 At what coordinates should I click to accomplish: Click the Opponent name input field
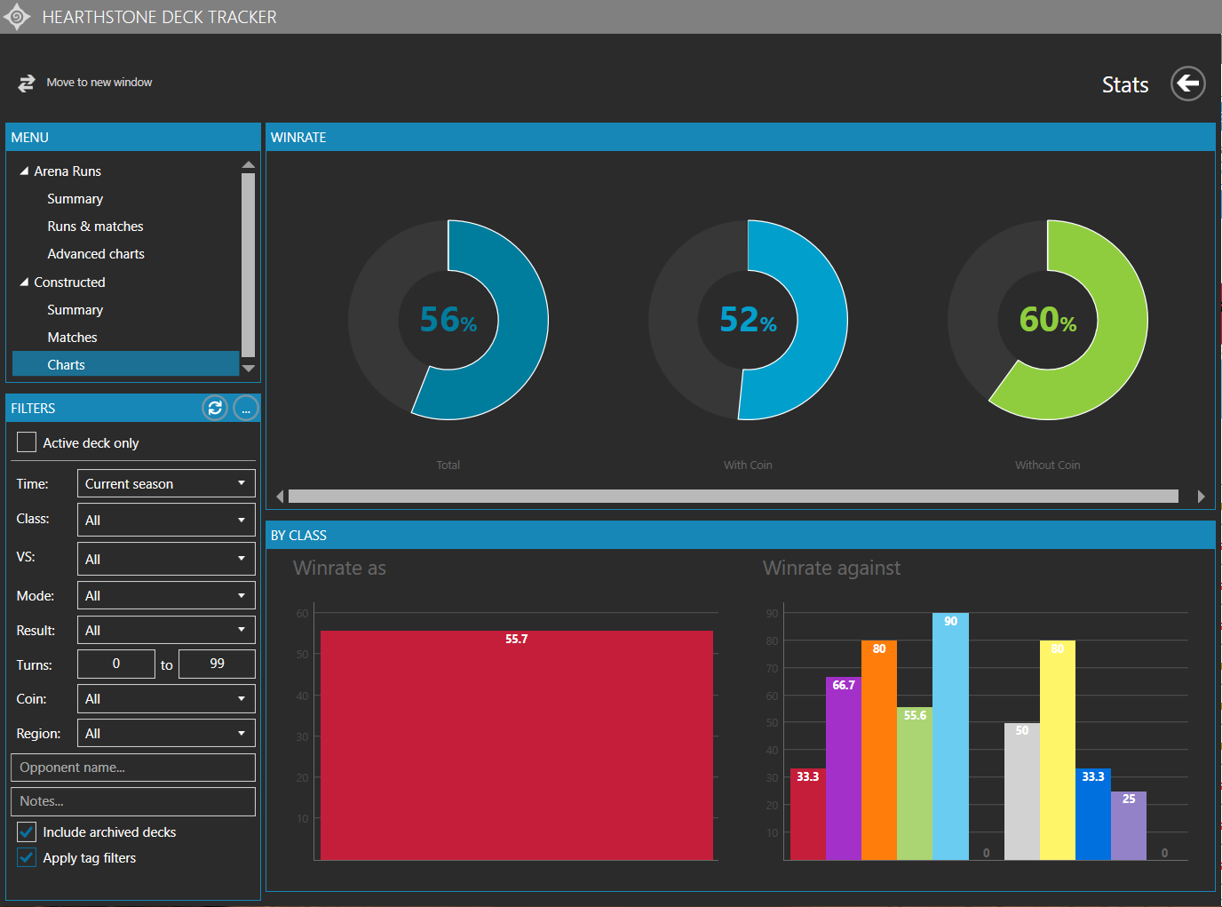pyautogui.click(x=133, y=768)
